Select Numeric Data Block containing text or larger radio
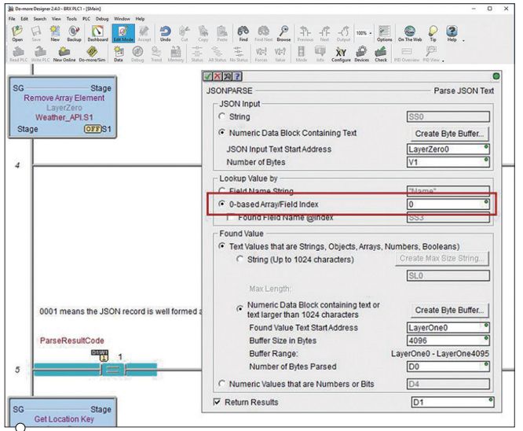 tap(240, 309)
